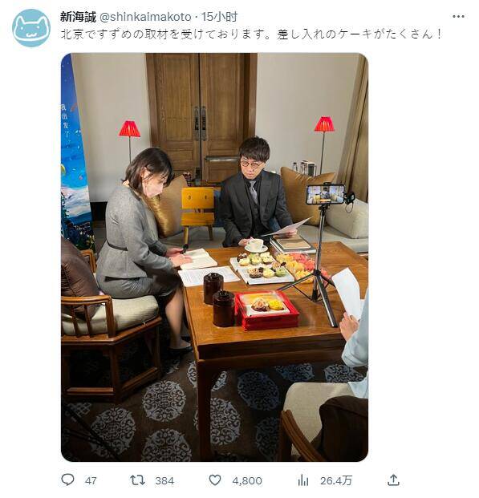Click the 26.4万 views count
Image resolution: width=479 pixels, height=498 pixels.
(335, 481)
